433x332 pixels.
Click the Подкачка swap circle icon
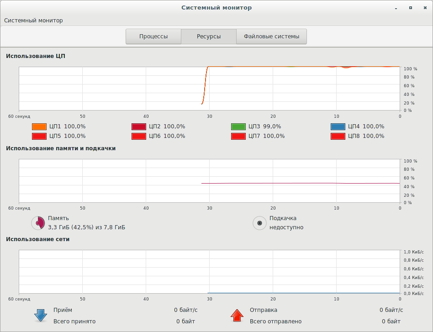[x=259, y=223]
